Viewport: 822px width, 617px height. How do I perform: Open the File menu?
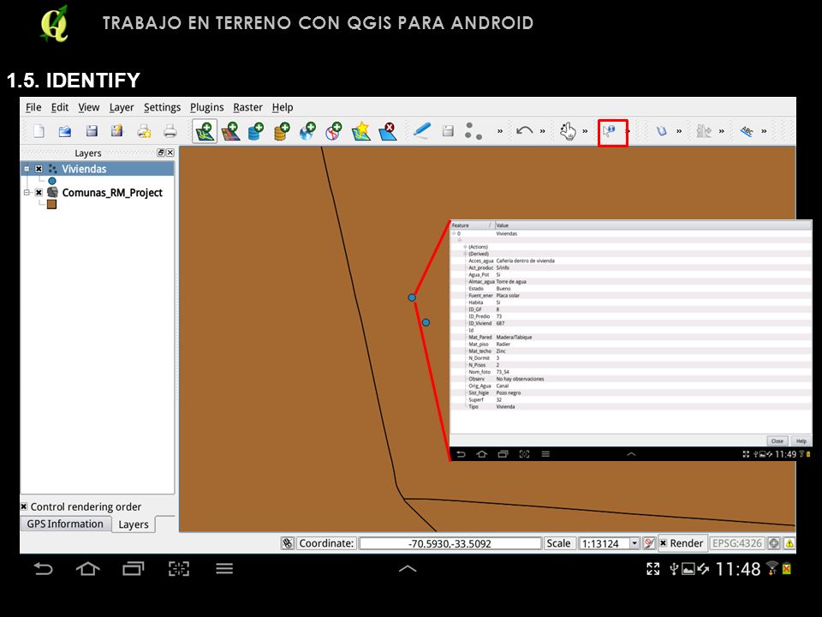pyautogui.click(x=33, y=107)
